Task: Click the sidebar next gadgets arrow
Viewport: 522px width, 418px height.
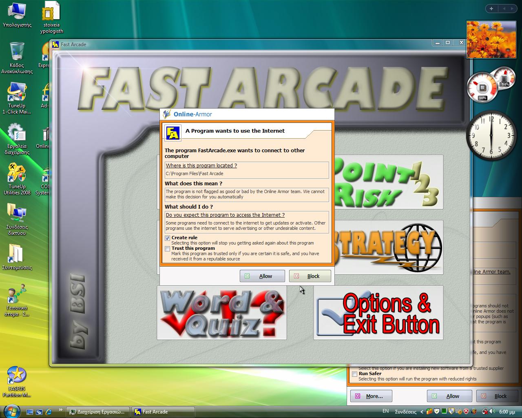Action: (513, 9)
